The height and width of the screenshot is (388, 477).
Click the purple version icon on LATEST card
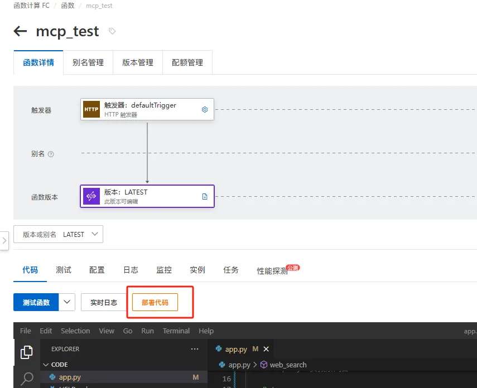pos(91,196)
